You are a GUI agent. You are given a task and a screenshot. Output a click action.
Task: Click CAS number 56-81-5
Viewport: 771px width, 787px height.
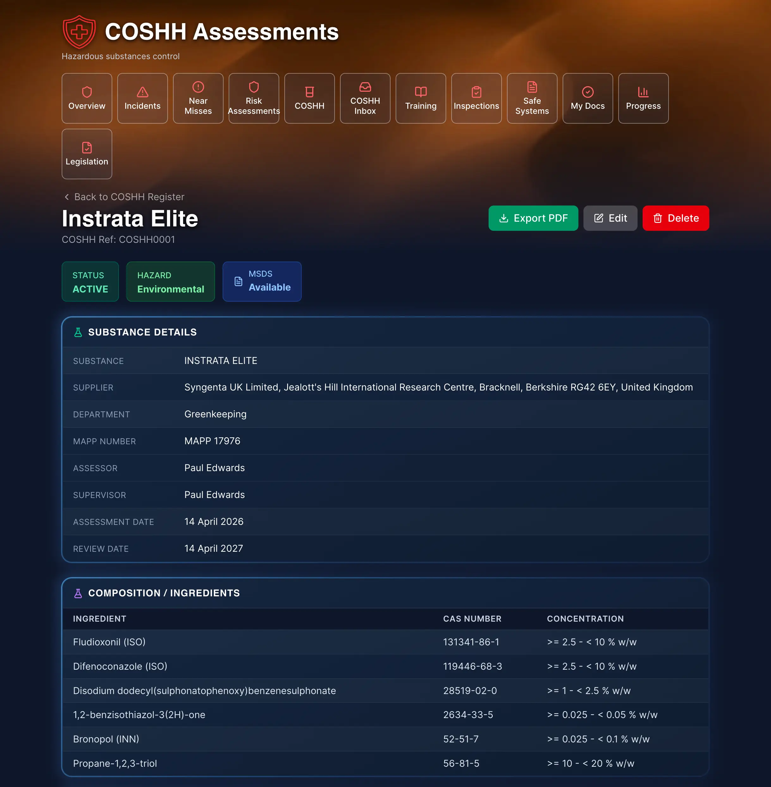click(461, 764)
